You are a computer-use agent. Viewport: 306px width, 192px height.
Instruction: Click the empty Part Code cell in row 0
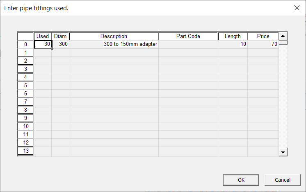[188, 44]
